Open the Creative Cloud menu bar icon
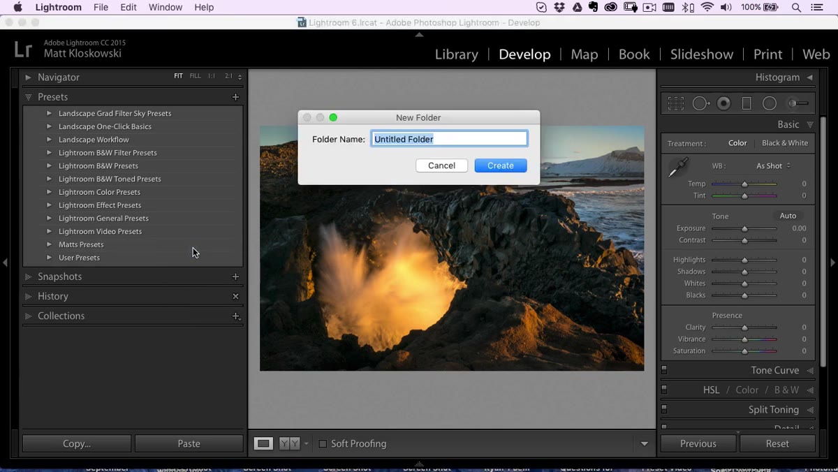 coord(611,7)
